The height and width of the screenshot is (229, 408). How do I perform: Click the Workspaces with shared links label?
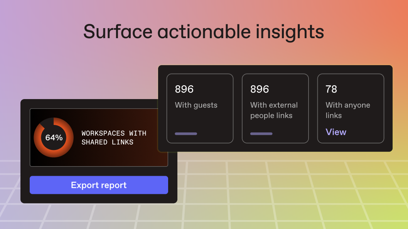[114, 138]
